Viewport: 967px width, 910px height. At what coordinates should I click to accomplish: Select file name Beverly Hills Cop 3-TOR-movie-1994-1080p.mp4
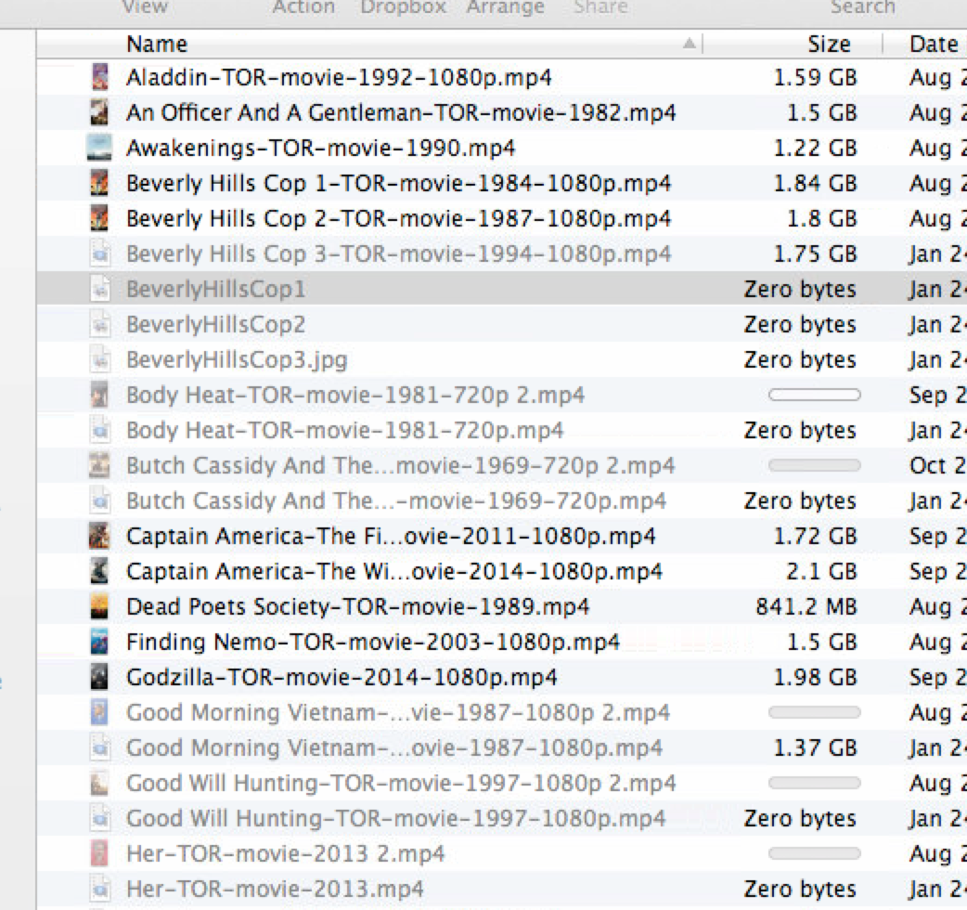pos(398,253)
